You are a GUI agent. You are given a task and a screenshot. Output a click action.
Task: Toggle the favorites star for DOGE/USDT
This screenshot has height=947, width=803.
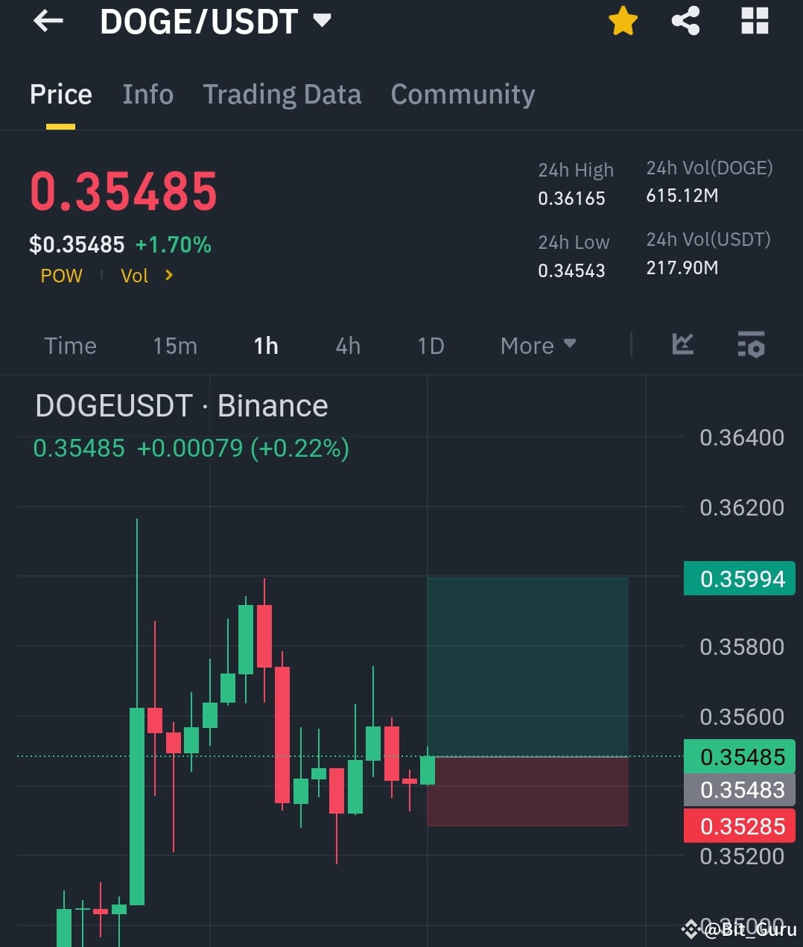click(622, 21)
